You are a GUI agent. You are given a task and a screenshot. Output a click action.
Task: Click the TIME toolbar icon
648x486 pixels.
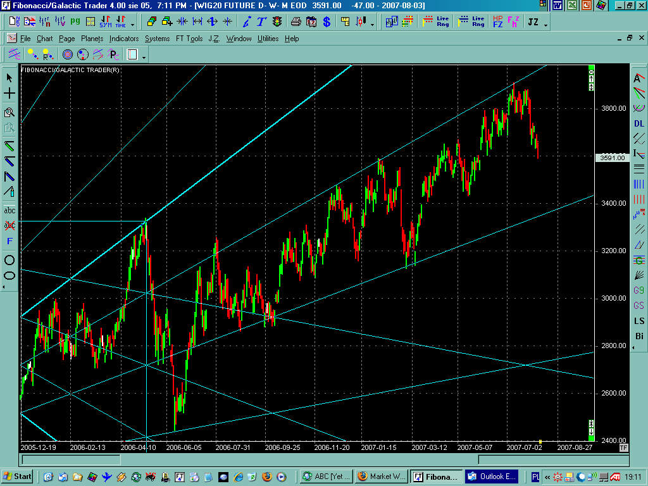click(x=120, y=22)
